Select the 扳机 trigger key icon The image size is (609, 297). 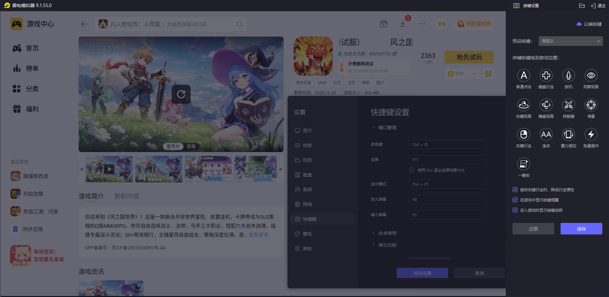coord(569,75)
